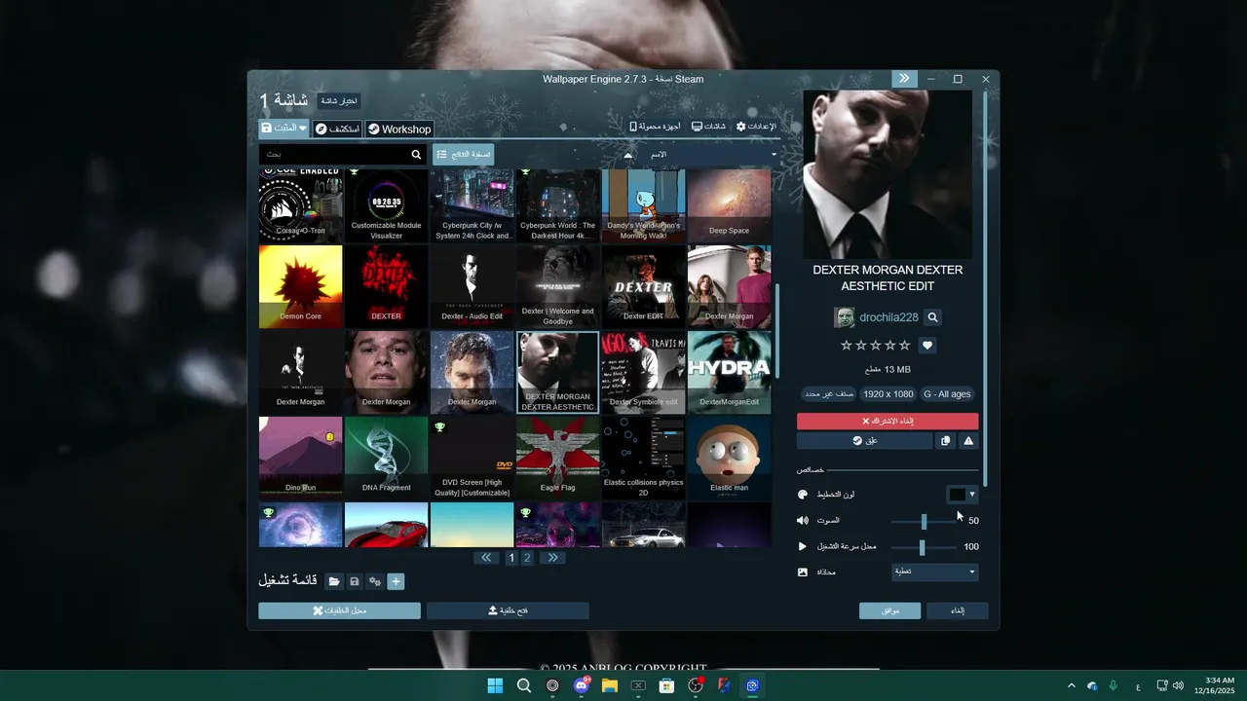The image size is (1247, 701).
Task: Click the wallpaper editor (محرر الخلفيات) button
Action: coord(339,610)
